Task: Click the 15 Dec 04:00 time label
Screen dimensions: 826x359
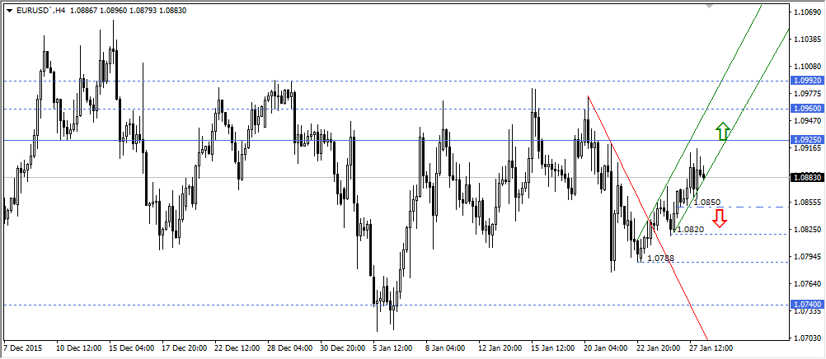Action: [x=132, y=348]
